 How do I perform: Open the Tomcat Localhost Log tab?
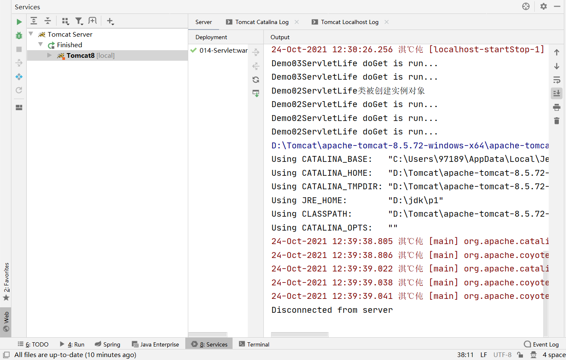[x=345, y=22]
